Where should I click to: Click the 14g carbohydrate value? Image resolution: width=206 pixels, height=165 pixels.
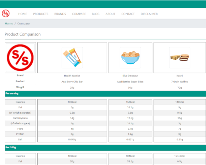tap(72, 118)
